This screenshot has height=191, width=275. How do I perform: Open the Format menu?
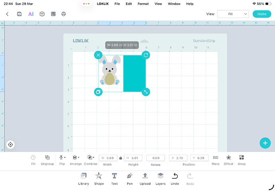pyautogui.click(x=143, y=4)
